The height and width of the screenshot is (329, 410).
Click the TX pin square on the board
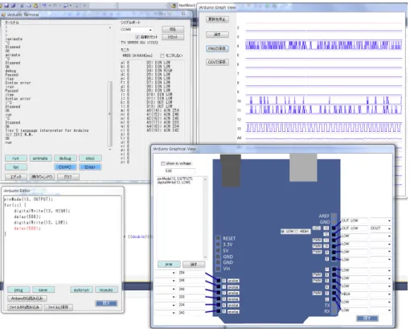tap(334, 305)
